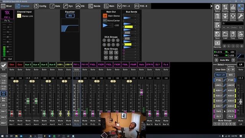
Task: Click the FX1 L channel icon
Action: 7,15
